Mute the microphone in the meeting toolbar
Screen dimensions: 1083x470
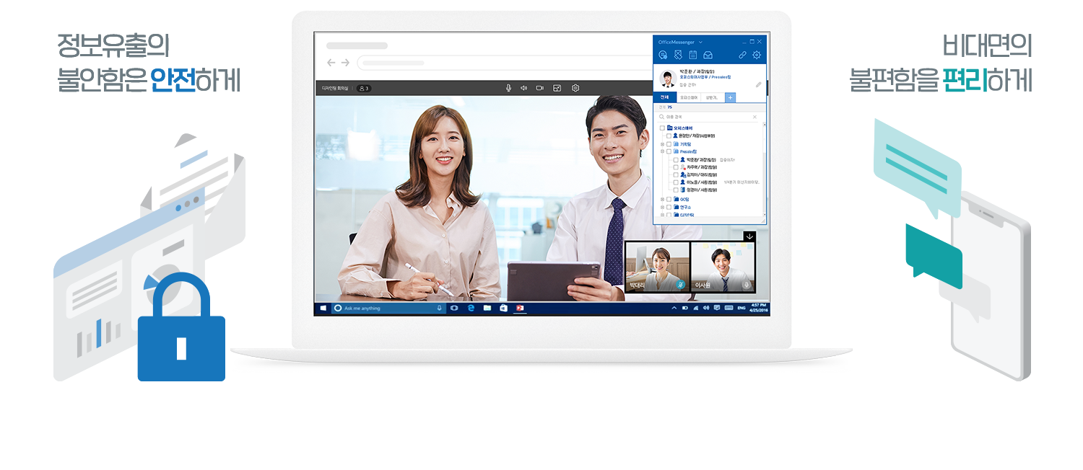(x=508, y=88)
